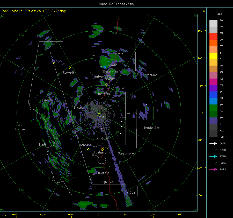This screenshot has height=218, width=233.
Task: Select the orange 60 dBZ color swatch
Action: pos(213,43)
